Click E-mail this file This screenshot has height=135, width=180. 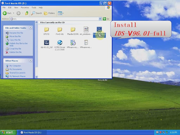[x=15, y=49]
